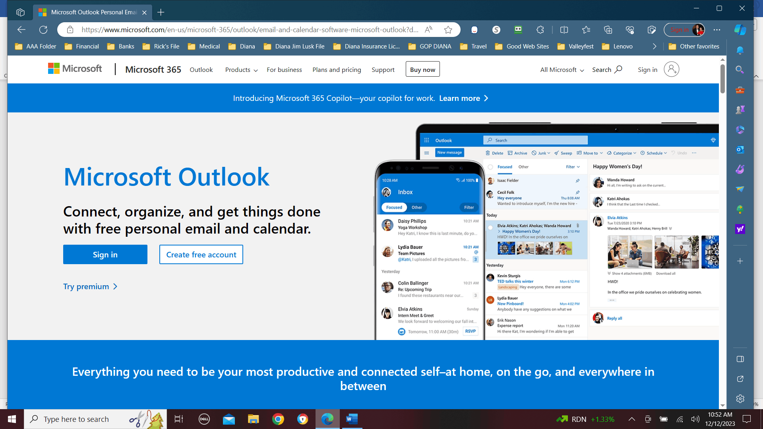Open the Copilot sidebar icon

[740, 29]
